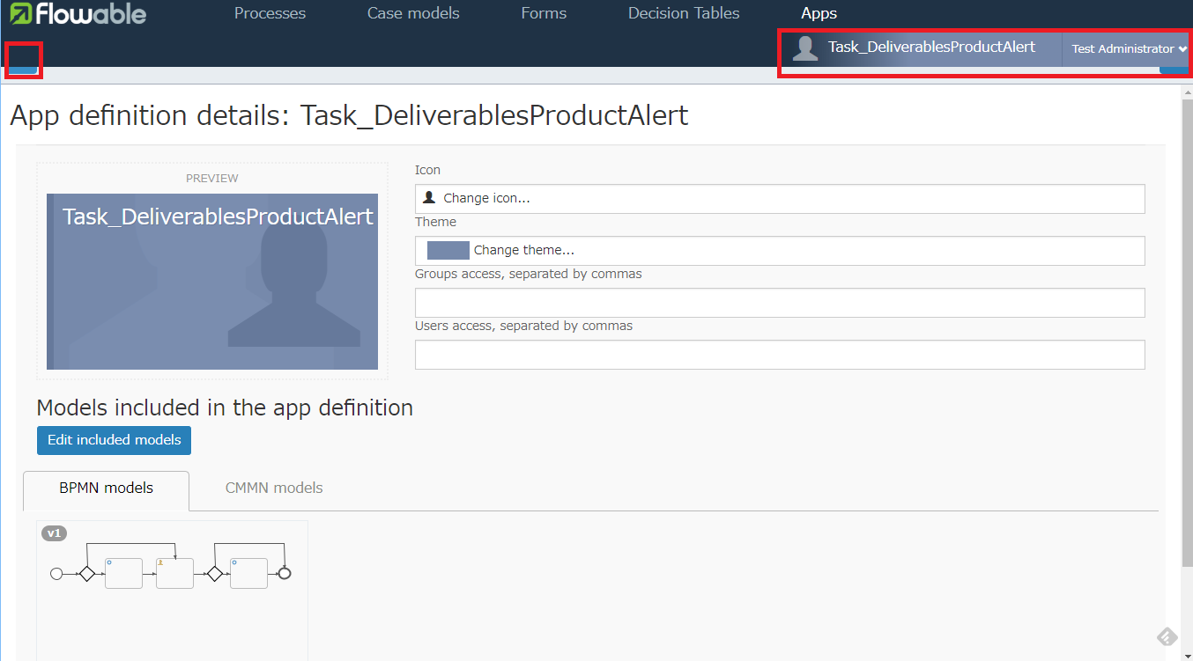The width and height of the screenshot is (1193, 661).
Task: Click the Theme field label
Action: (435, 222)
